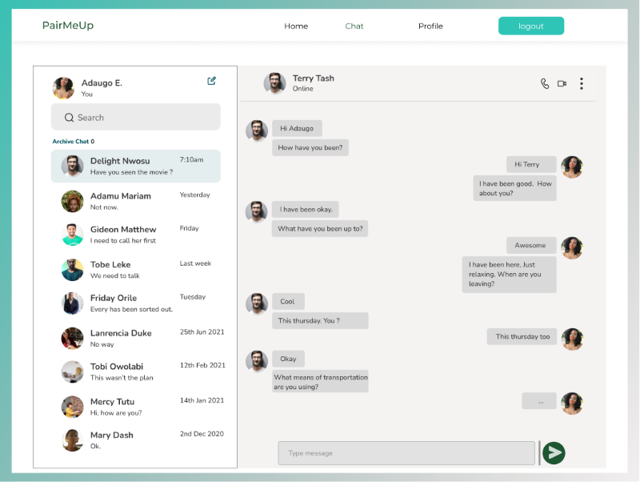Click Gideon Matthew's avatar
This screenshot has height=482, width=640.
pyautogui.click(x=72, y=235)
